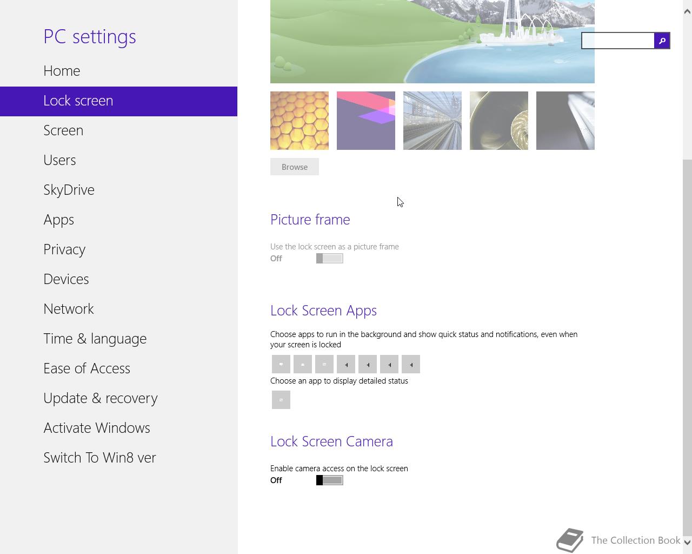
Task: Go to Network settings
Action: click(69, 309)
